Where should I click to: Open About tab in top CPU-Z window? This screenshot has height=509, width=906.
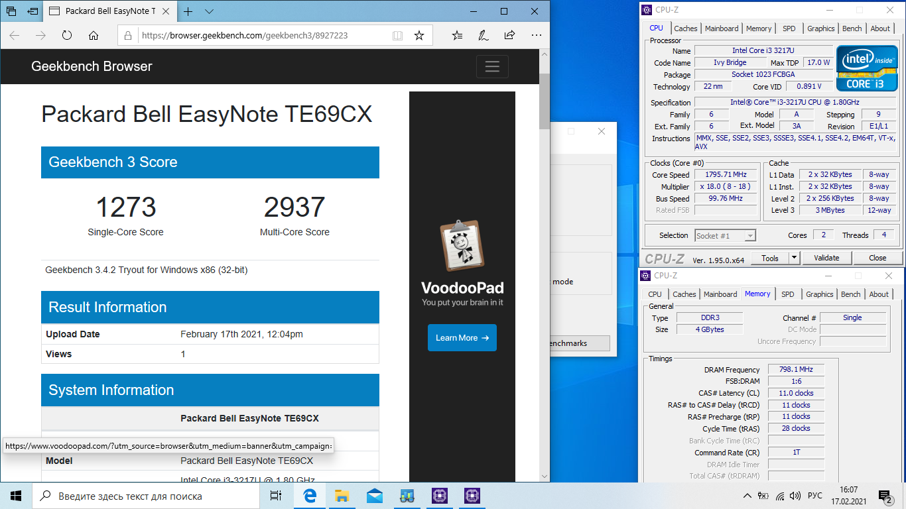880,28
